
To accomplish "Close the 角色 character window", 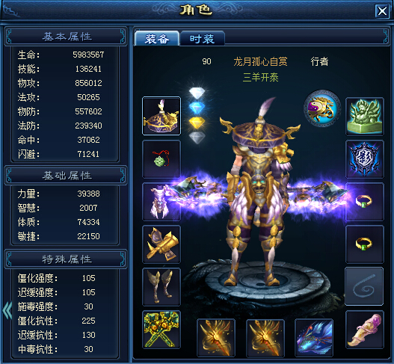I will click(x=382, y=10).
